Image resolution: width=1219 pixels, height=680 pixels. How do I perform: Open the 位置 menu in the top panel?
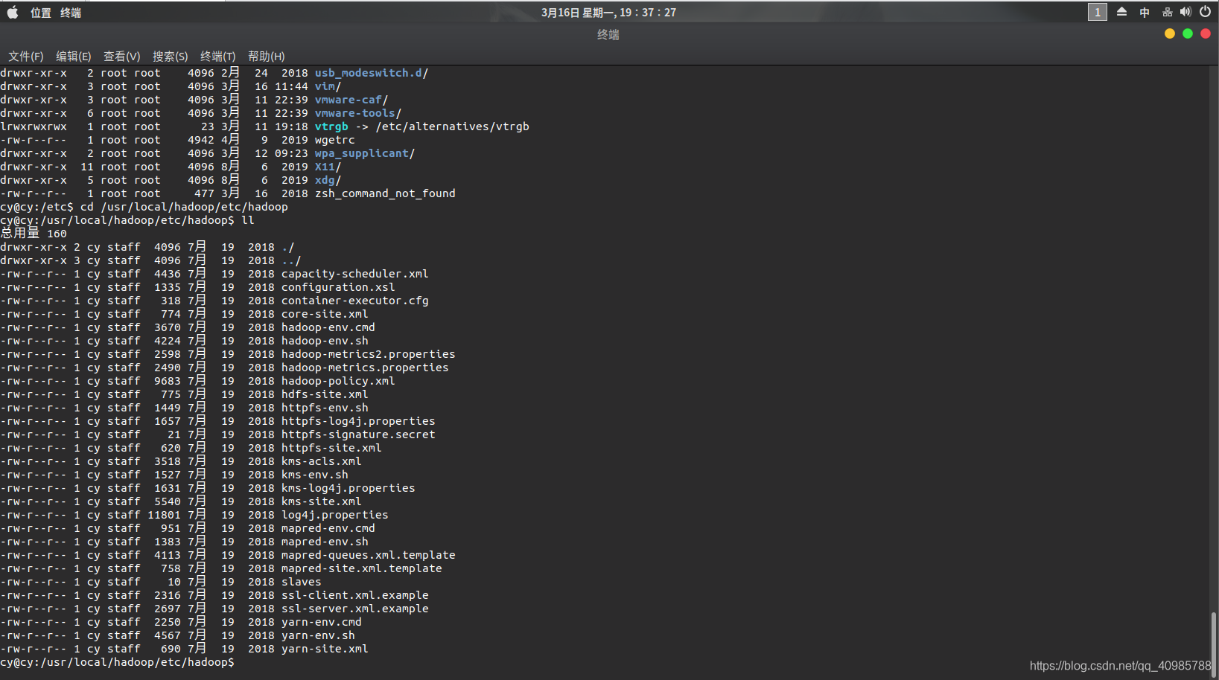pos(41,13)
